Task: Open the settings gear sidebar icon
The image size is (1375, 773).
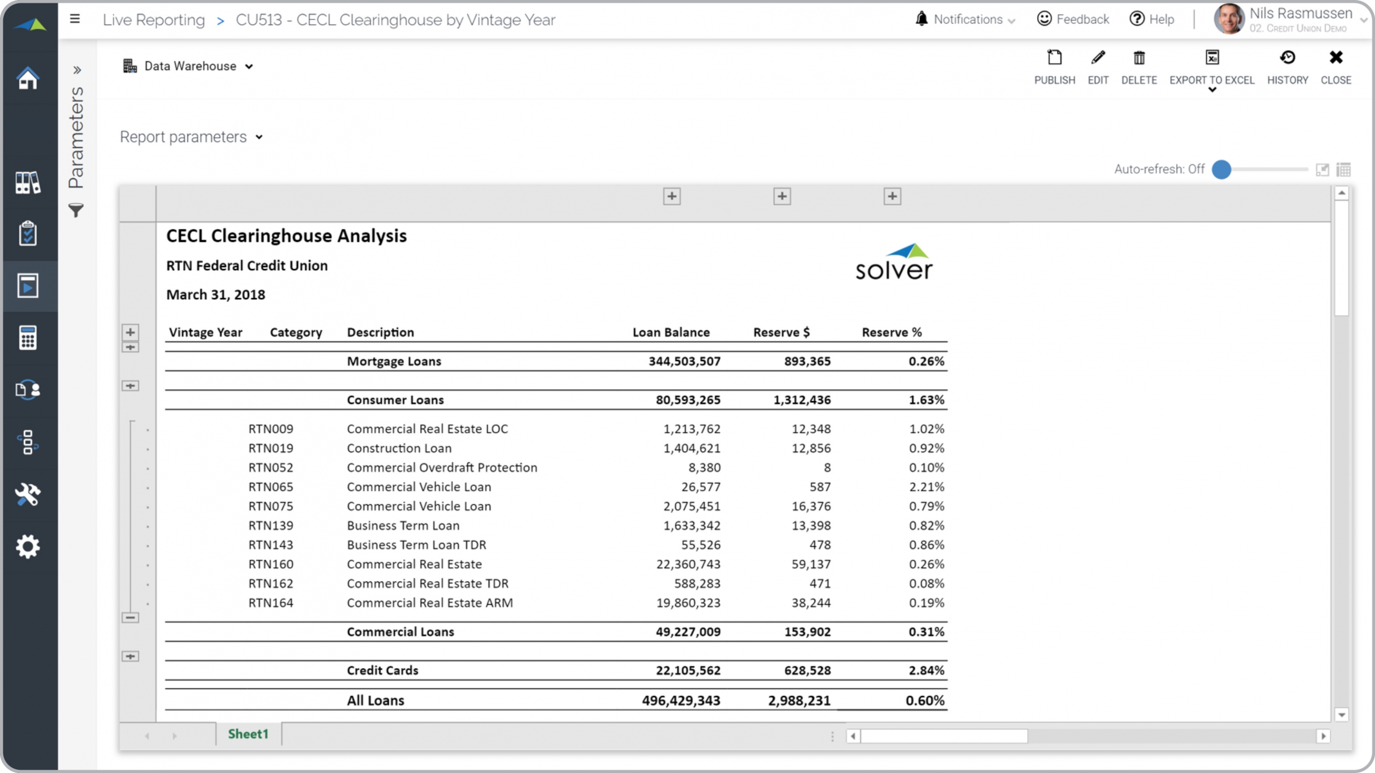Action: pos(28,546)
